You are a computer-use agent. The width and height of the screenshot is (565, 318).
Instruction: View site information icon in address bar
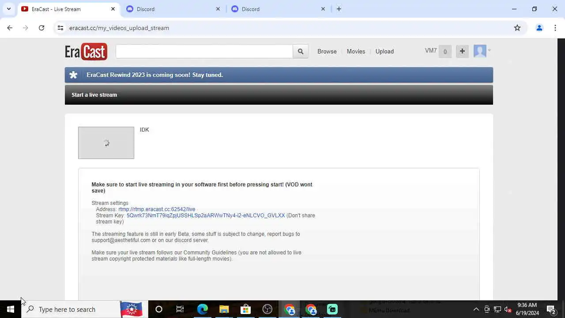point(60,28)
